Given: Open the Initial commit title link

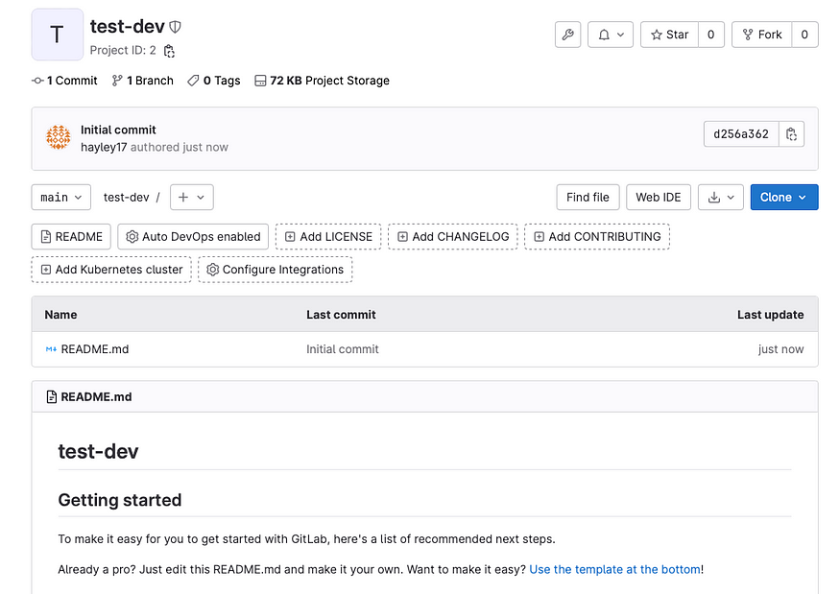Looking at the screenshot, I should [118, 130].
